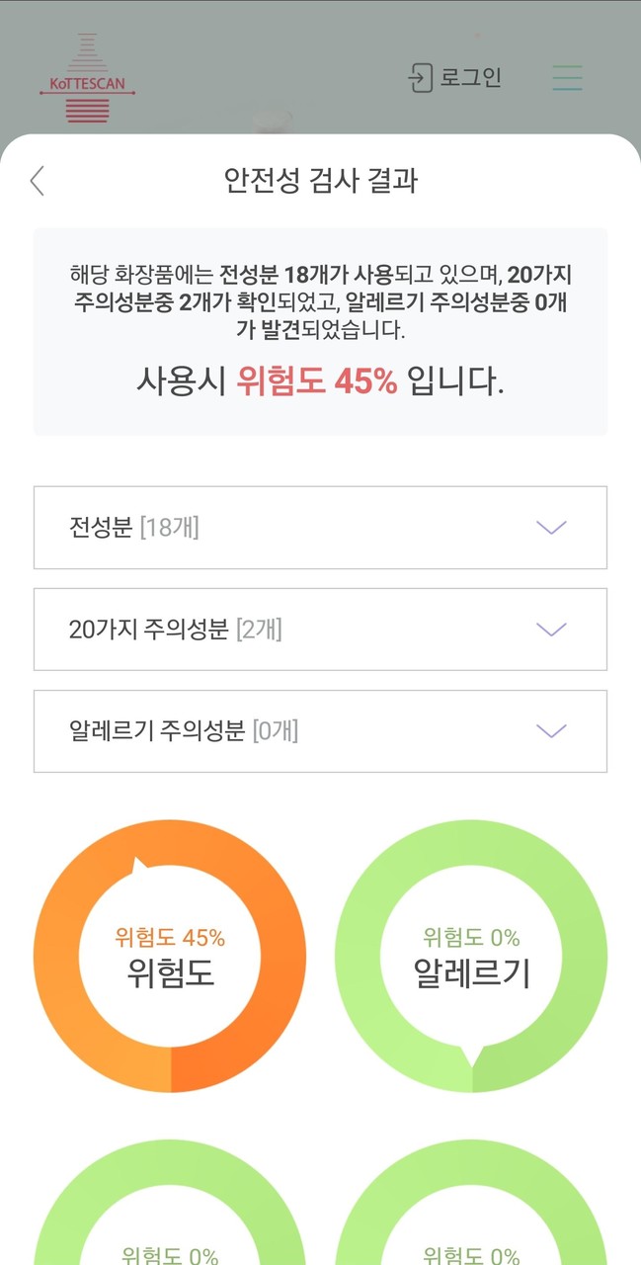
Task: Expand the 전성분 [18개] section
Action: click(x=320, y=528)
